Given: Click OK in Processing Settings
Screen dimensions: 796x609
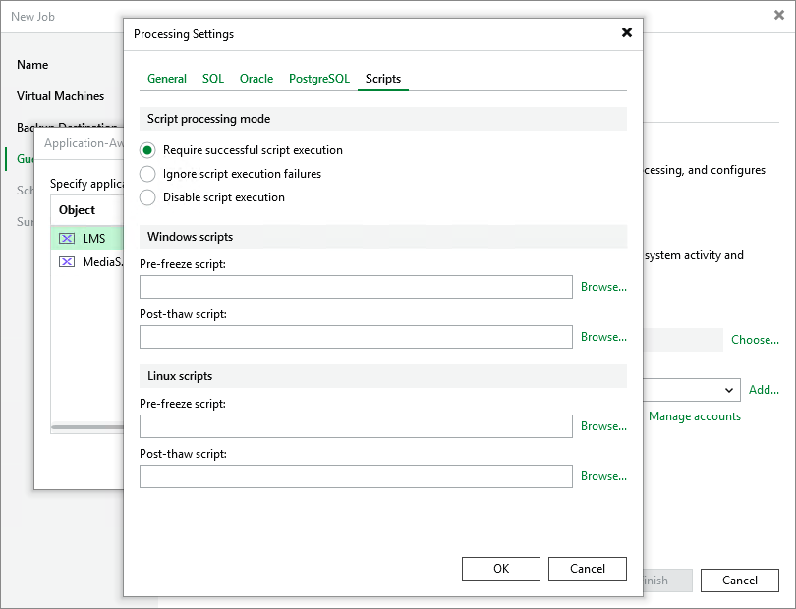Looking at the screenshot, I should coord(501,569).
